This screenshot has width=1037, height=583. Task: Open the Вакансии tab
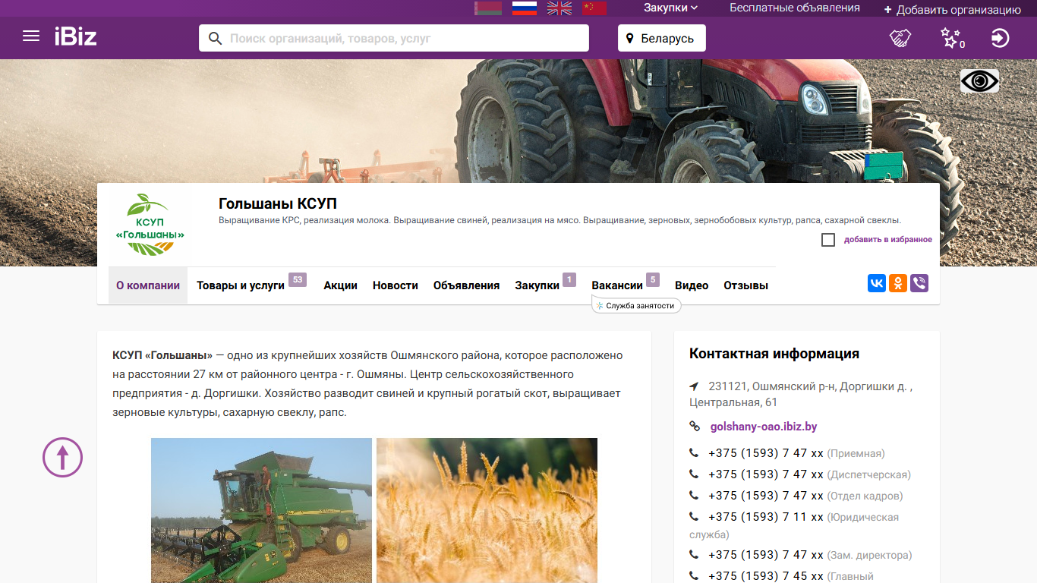pyautogui.click(x=617, y=285)
